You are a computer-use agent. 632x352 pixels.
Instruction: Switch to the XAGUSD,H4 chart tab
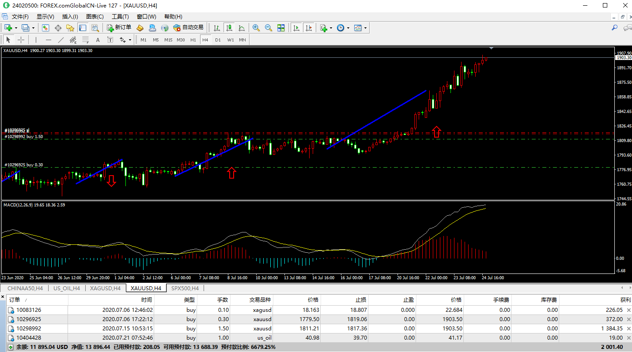coord(105,288)
